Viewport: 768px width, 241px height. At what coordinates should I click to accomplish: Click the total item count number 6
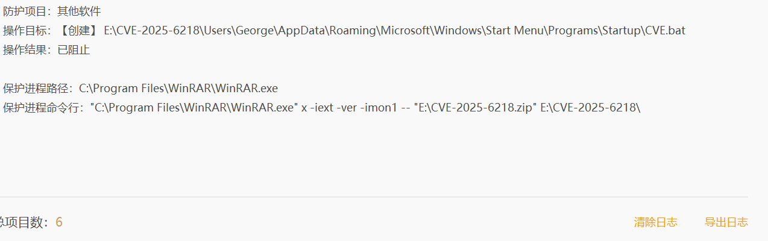59,222
